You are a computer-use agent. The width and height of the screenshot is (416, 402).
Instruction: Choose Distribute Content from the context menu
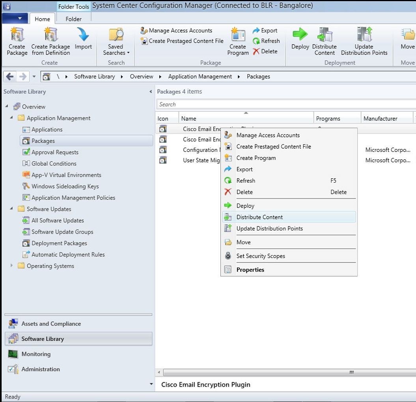pyautogui.click(x=259, y=217)
